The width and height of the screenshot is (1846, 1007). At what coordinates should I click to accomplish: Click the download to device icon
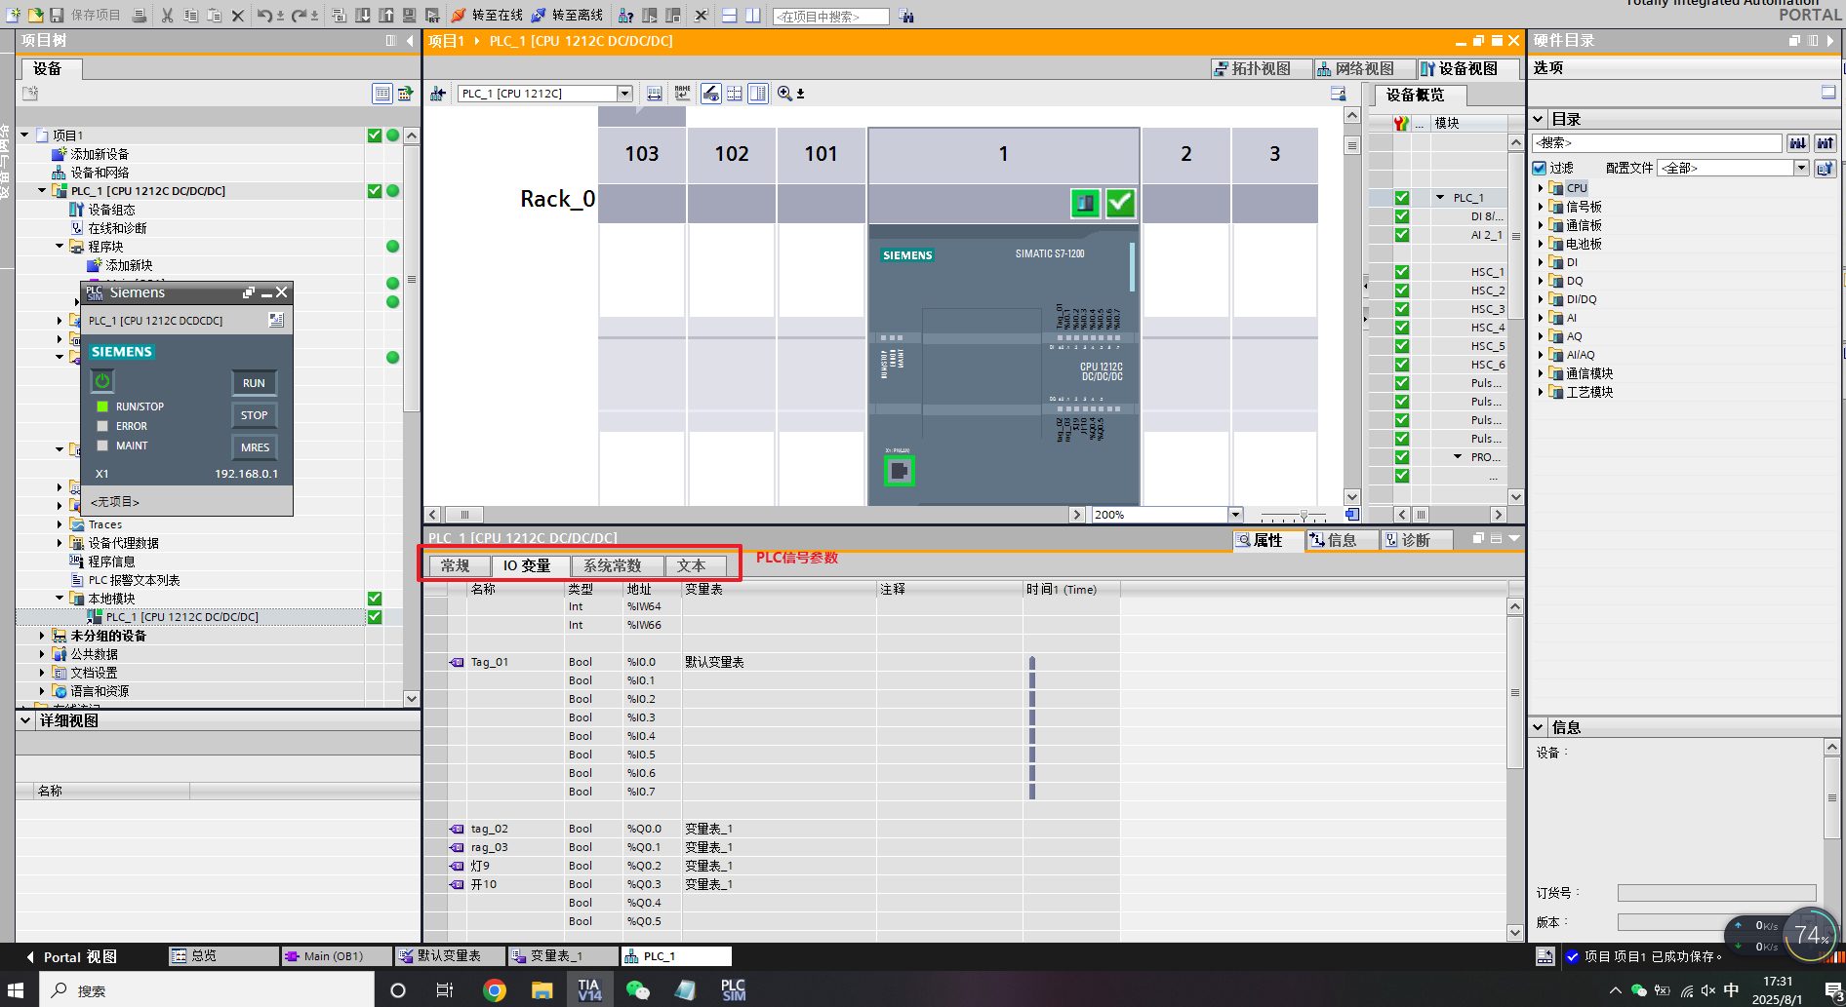coord(362,15)
